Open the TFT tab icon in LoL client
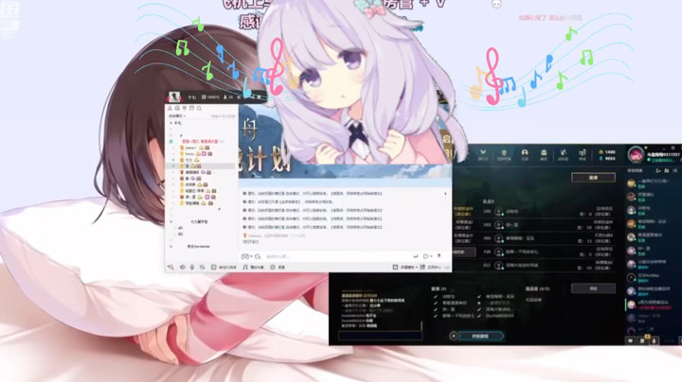682x382 pixels. [504, 154]
